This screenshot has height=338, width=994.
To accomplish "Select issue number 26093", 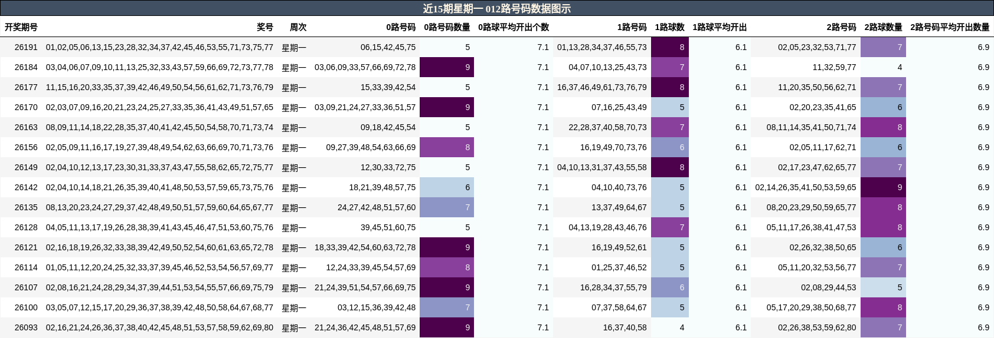I will point(26,327).
